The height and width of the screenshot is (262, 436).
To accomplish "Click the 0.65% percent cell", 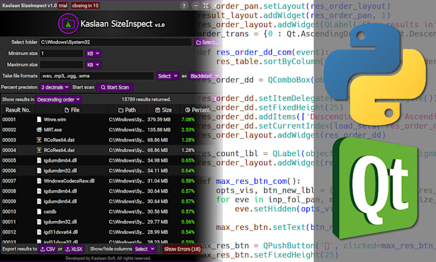I will (x=188, y=161).
